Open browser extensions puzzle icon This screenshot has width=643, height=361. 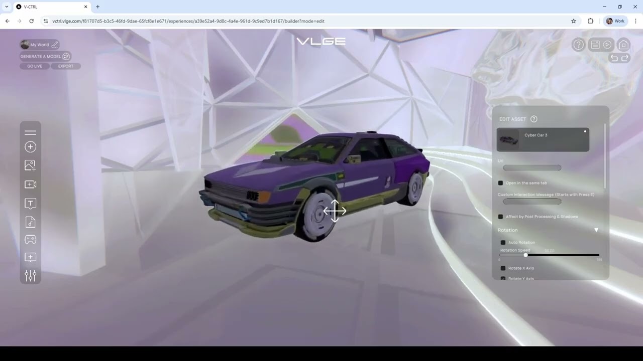(x=591, y=21)
